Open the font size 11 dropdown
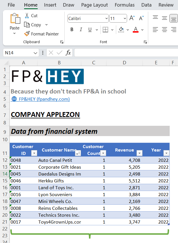 pyautogui.click(x=125, y=19)
